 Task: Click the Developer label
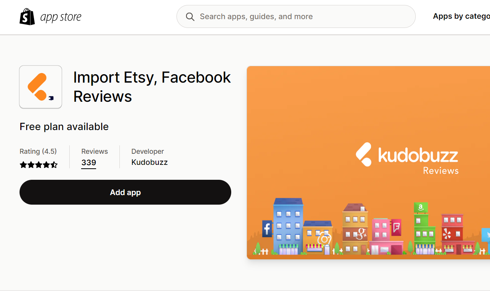[147, 151]
